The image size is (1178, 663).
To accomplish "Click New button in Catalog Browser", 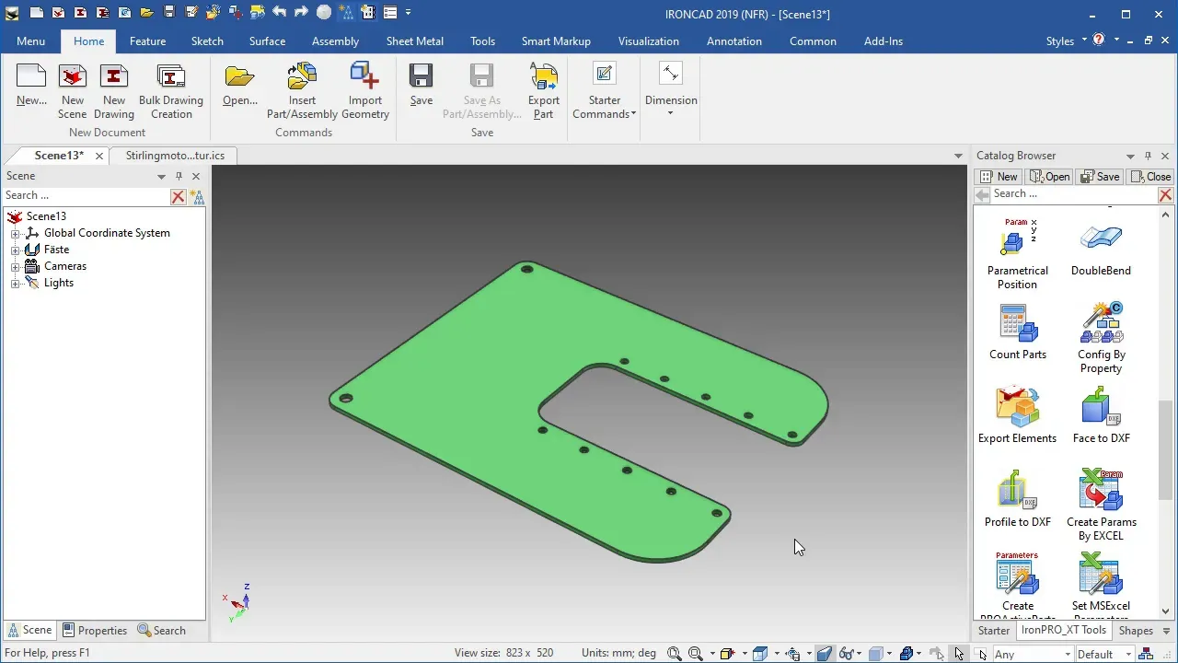I will pos(999,177).
